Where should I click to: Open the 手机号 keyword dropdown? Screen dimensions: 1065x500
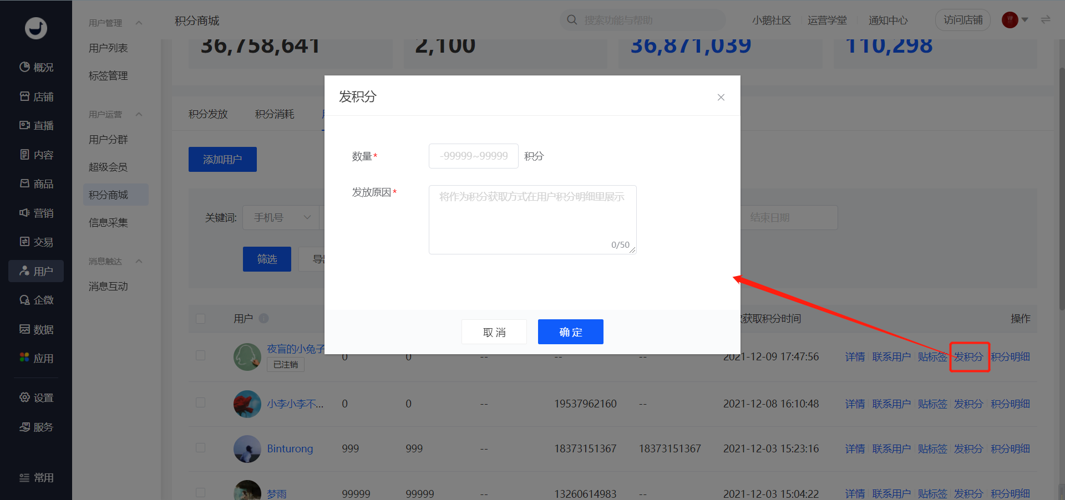coord(281,217)
